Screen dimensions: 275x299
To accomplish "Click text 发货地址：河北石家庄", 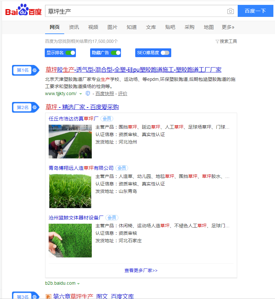I will [x=118, y=241].
